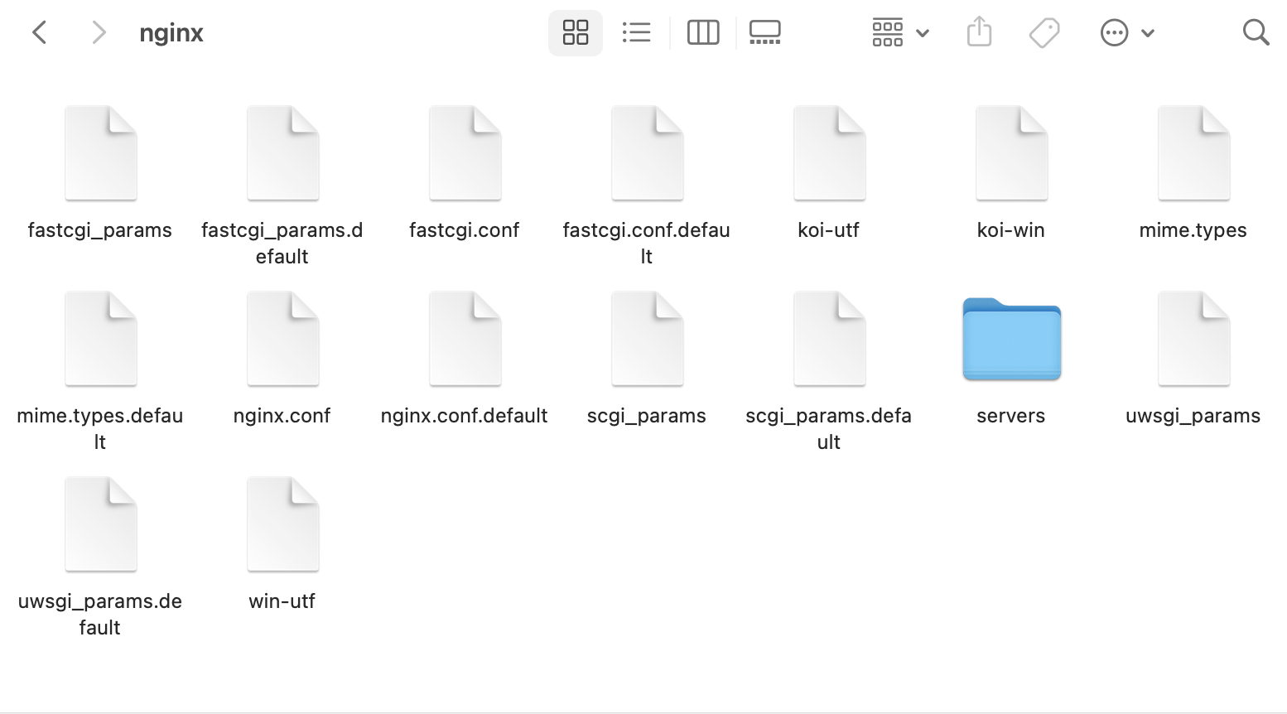Go back to the previous folder

39,33
